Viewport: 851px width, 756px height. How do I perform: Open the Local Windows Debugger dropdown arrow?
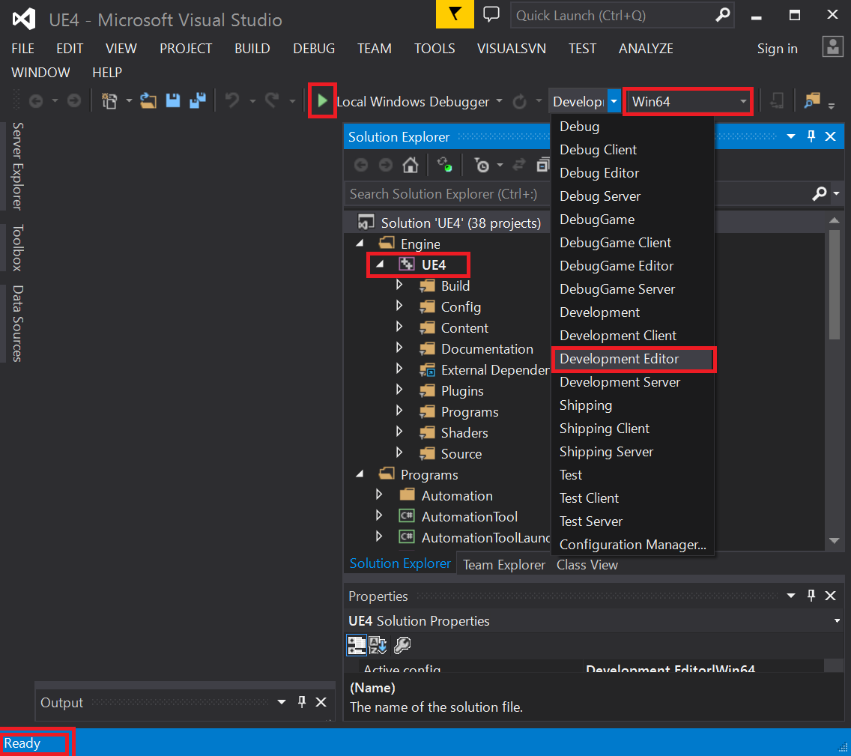click(499, 101)
